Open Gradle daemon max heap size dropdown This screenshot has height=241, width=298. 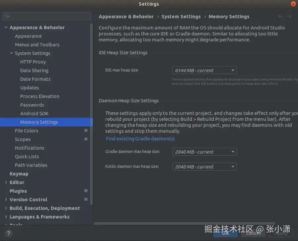pos(204,152)
